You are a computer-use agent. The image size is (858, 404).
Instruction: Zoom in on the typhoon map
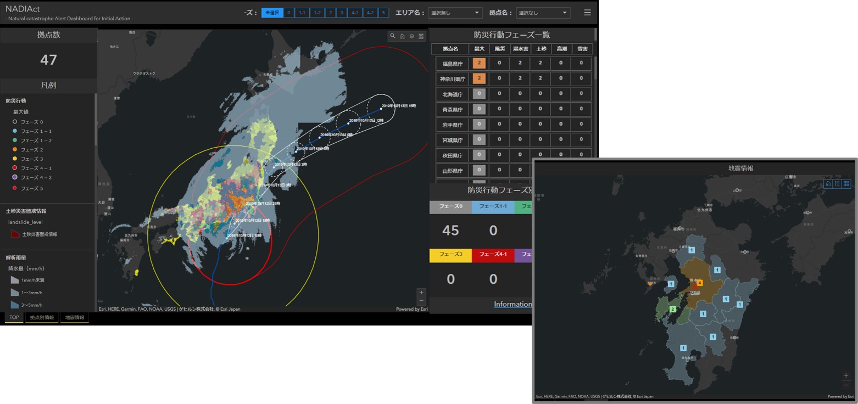pyautogui.click(x=421, y=293)
